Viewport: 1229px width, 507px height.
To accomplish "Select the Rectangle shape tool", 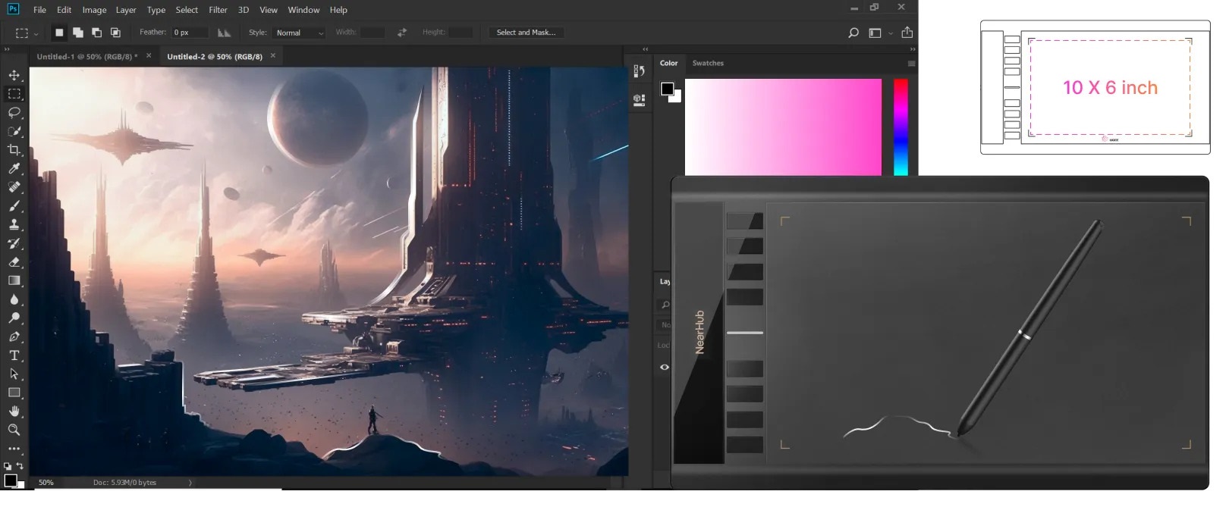I will pos(14,393).
